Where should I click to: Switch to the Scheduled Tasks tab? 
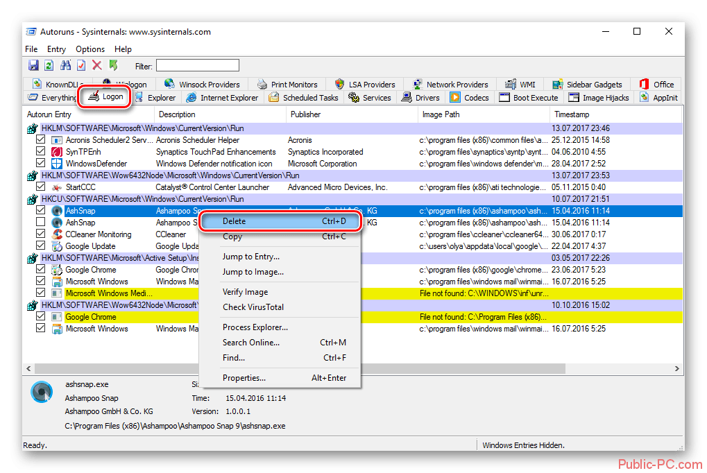click(304, 98)
